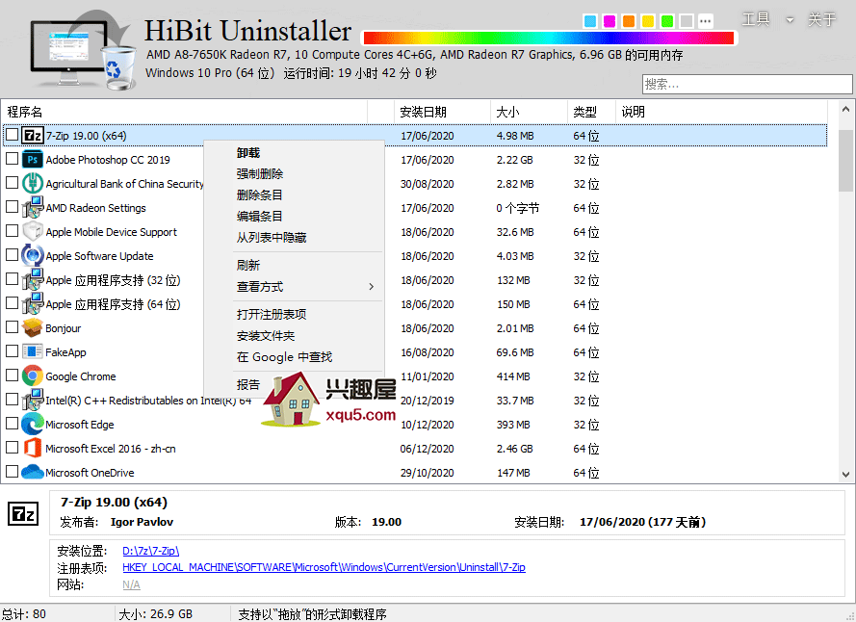Click the Apple 应用程序支持 (64 位) icon
The height and width of the screenshot is (622, 856).
pyautogui.click(x=32, y=303)
